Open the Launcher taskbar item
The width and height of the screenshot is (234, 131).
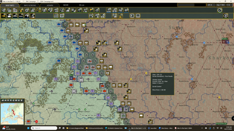click(152, 128)
